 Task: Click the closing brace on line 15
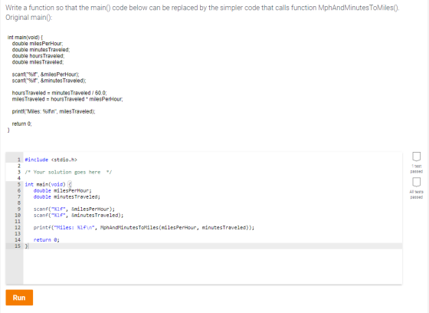27,246
